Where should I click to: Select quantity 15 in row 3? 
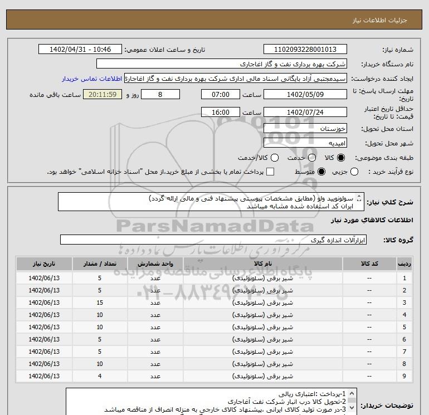click(100, 302)
